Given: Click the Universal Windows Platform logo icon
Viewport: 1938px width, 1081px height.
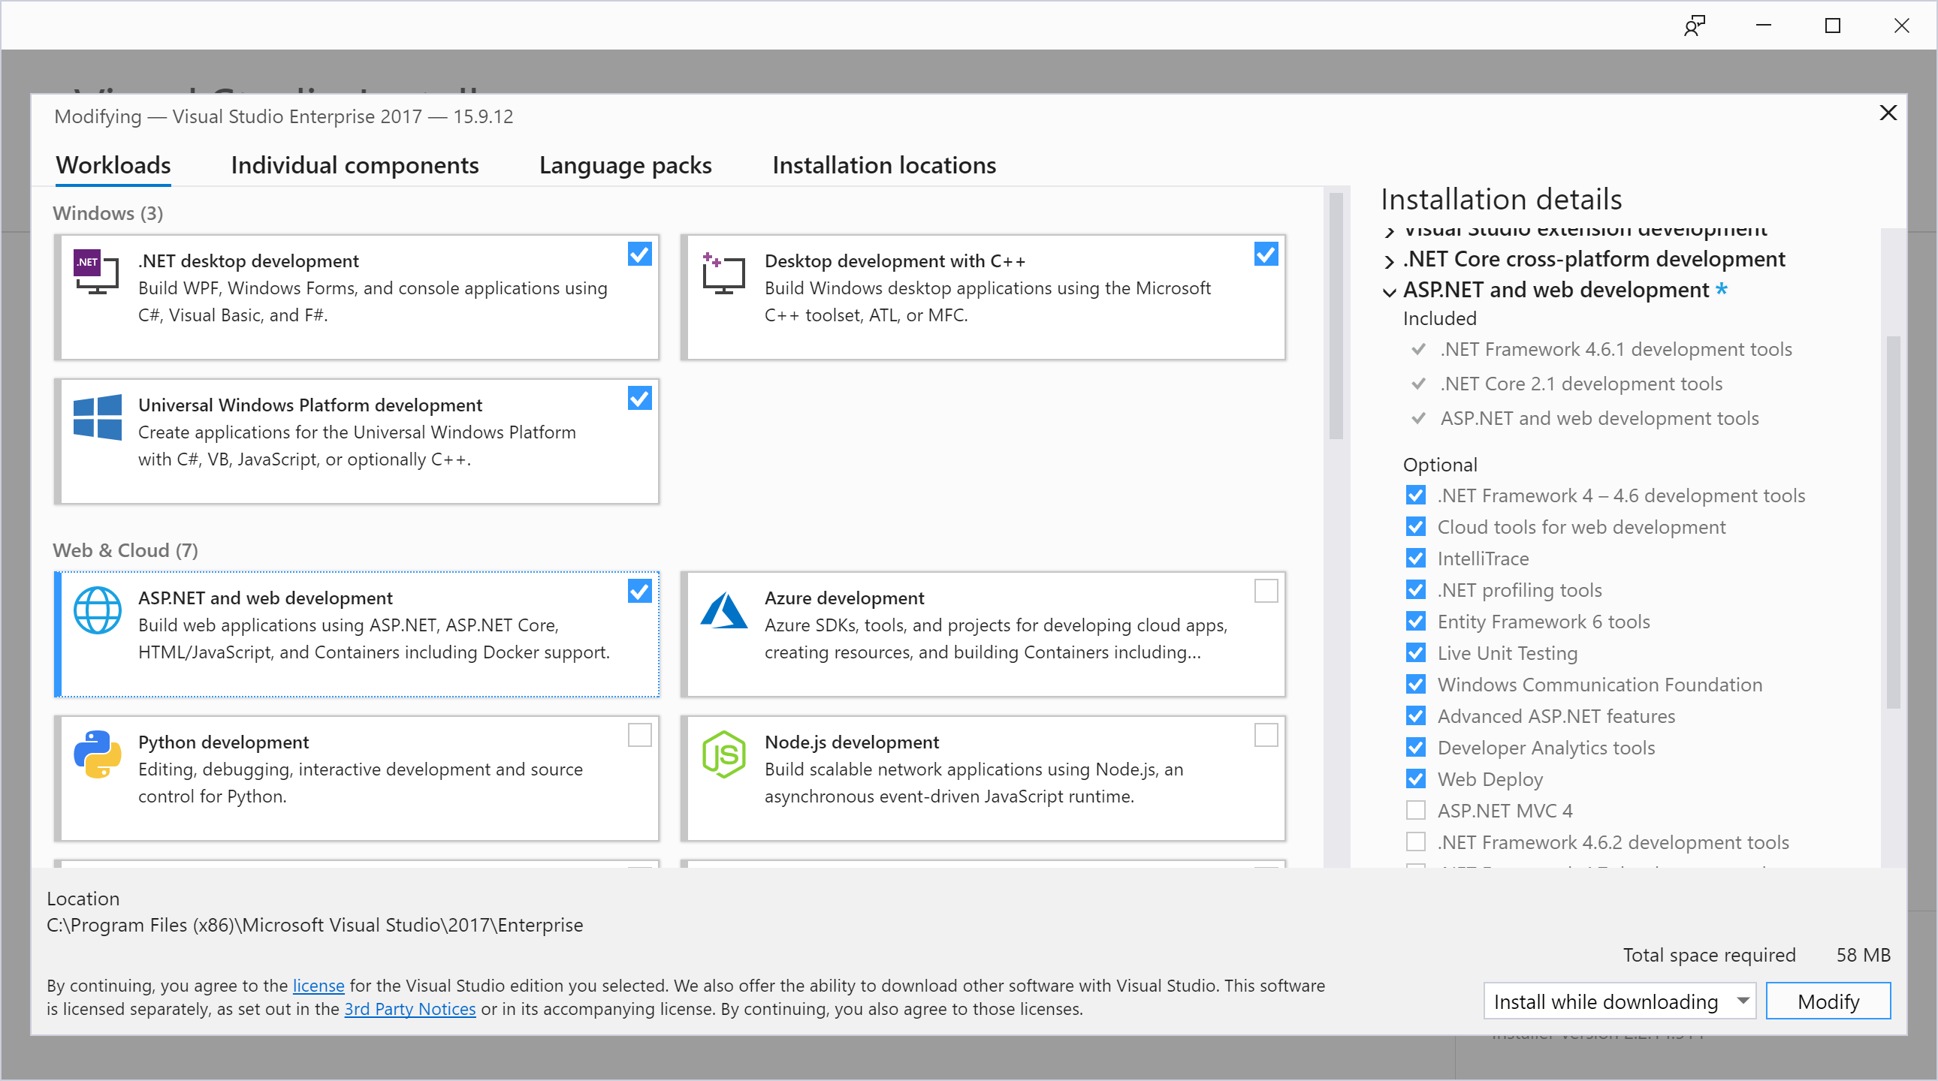Looking at the screenshot, I should tap(96, 417).
